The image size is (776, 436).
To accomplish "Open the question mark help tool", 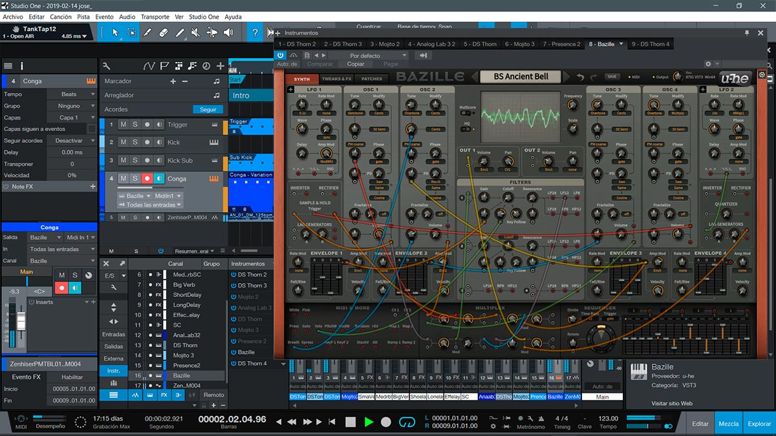I will (x=255, y=32).
